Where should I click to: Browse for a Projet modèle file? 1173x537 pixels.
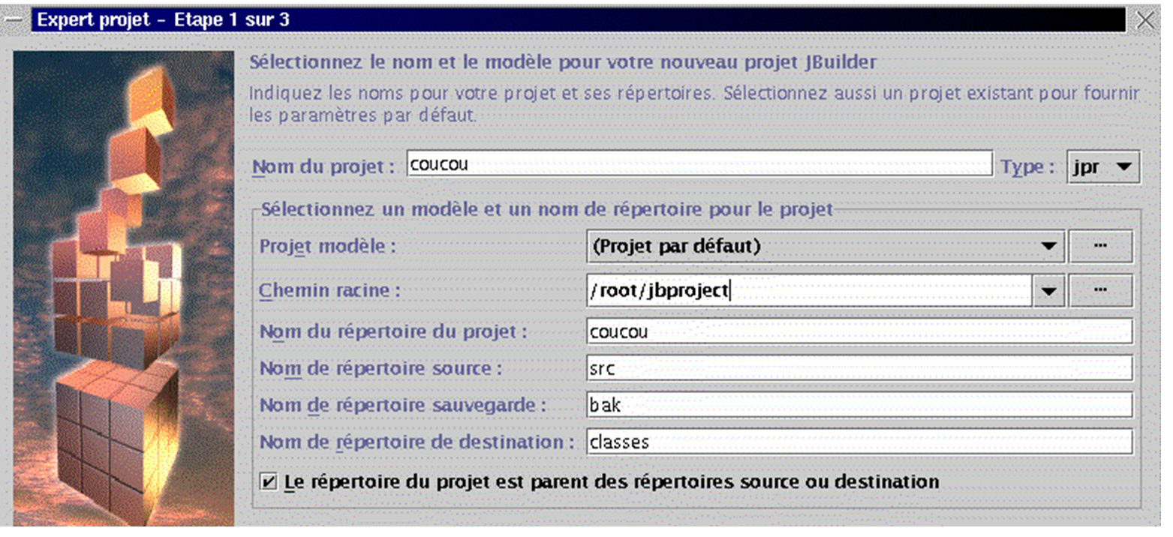click(x=1100, y=247)
